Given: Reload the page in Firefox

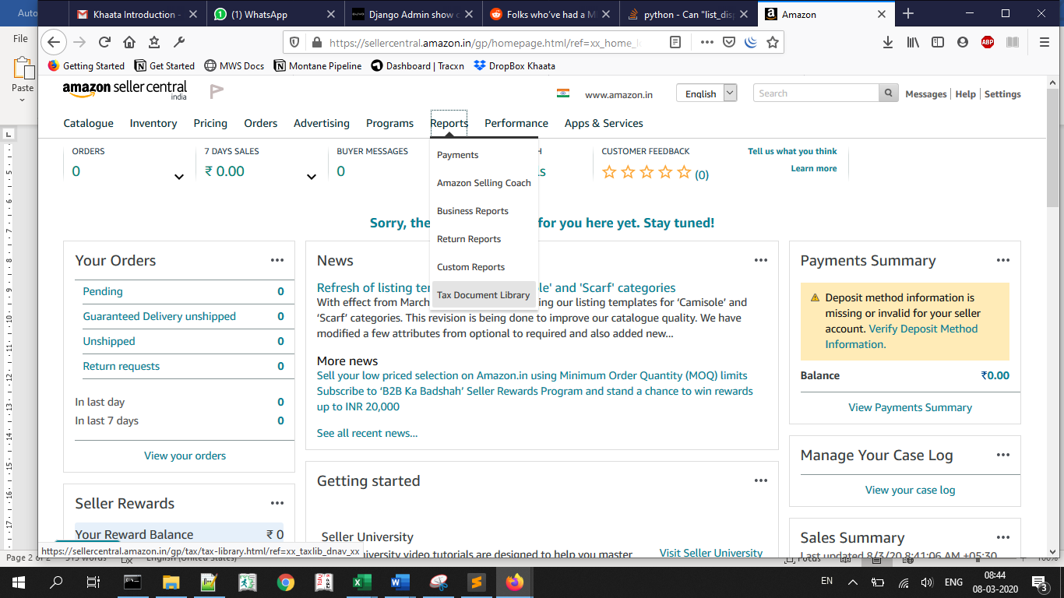Looking at the screenshot, I should 104,43.
